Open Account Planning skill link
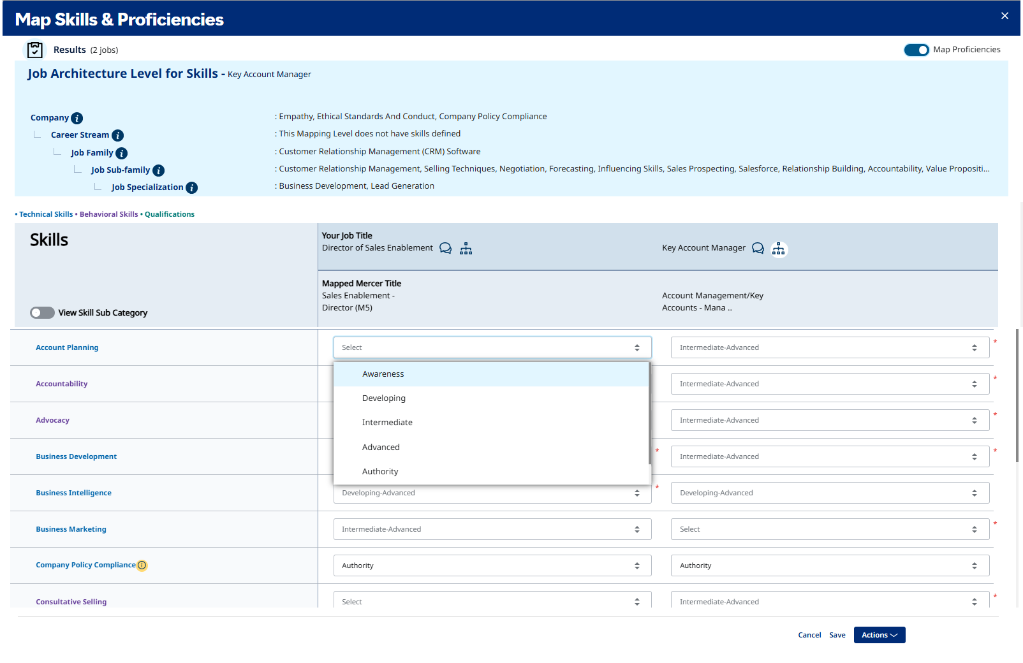The image size is (1023, 663). coord(67,347)
